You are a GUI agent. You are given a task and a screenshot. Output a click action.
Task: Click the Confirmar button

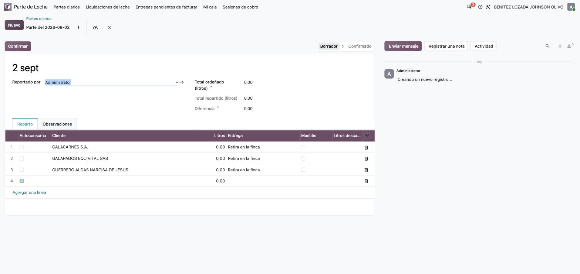click(18, 47)
